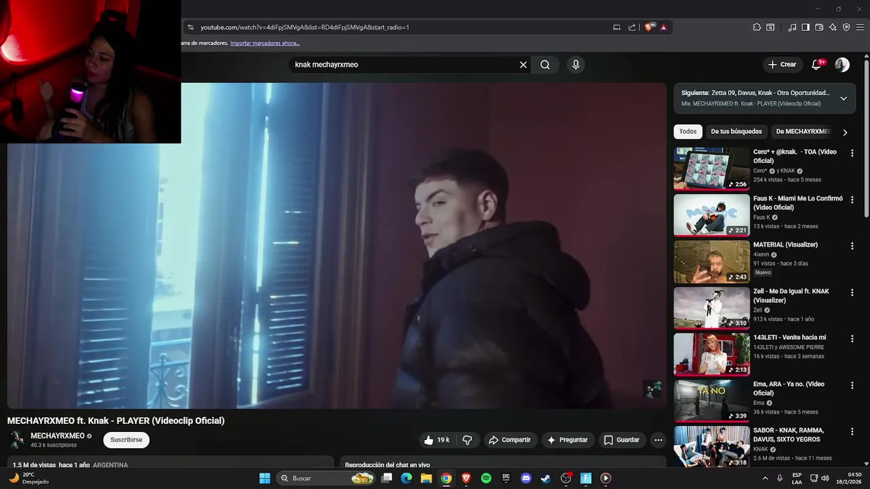Click the Preguntar button
Screen dimensions: 870x489
pos(568,440)
